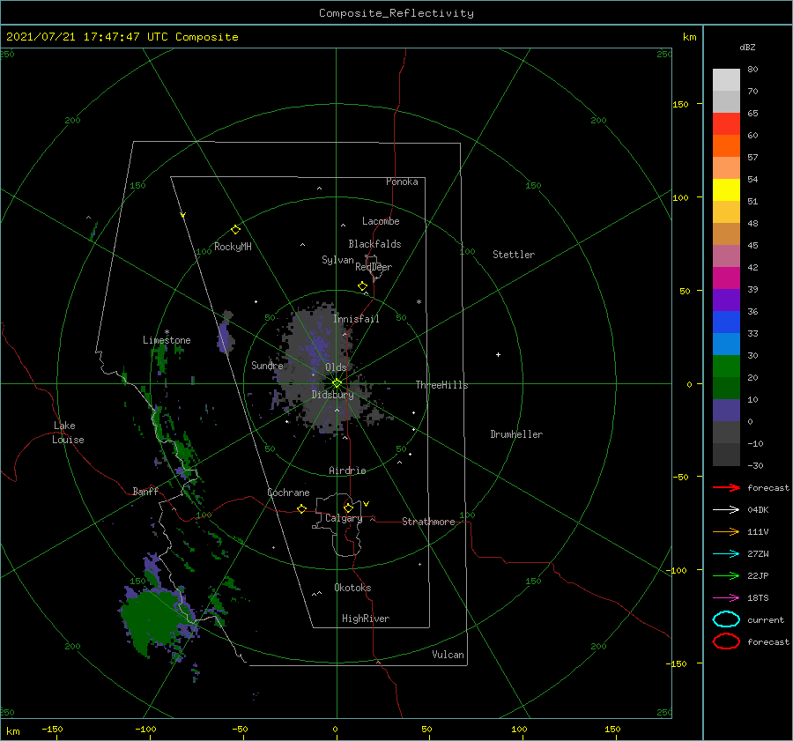
Task: Click the Banff label
Action: tap(145, 491)
